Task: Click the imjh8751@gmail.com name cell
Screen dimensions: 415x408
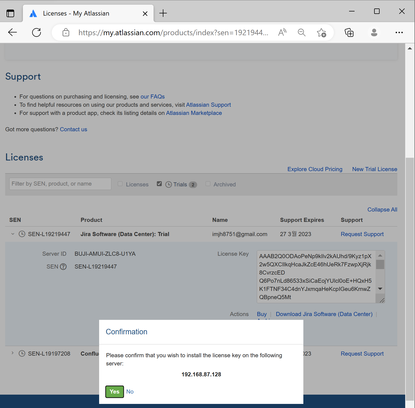Action: [x=240, y=234]
